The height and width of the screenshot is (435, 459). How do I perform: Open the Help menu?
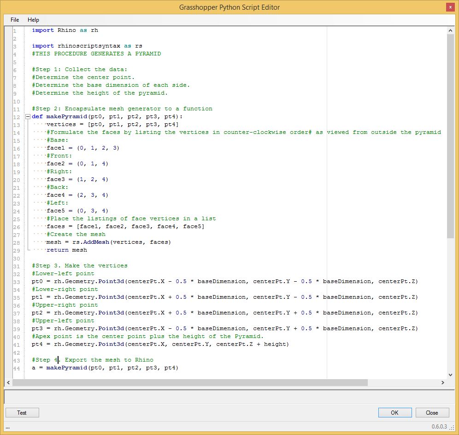pyautogui.click(x=33, y=20)
